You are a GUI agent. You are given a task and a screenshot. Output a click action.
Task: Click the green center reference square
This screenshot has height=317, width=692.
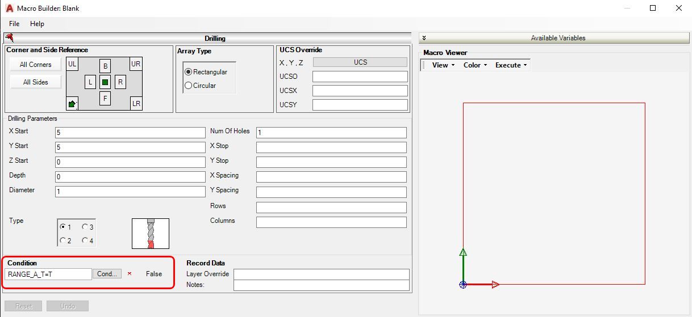pyautogui.click(x=105, y=82)
